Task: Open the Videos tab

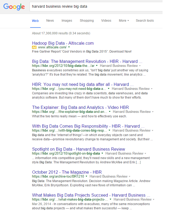Action: point(106,21)
